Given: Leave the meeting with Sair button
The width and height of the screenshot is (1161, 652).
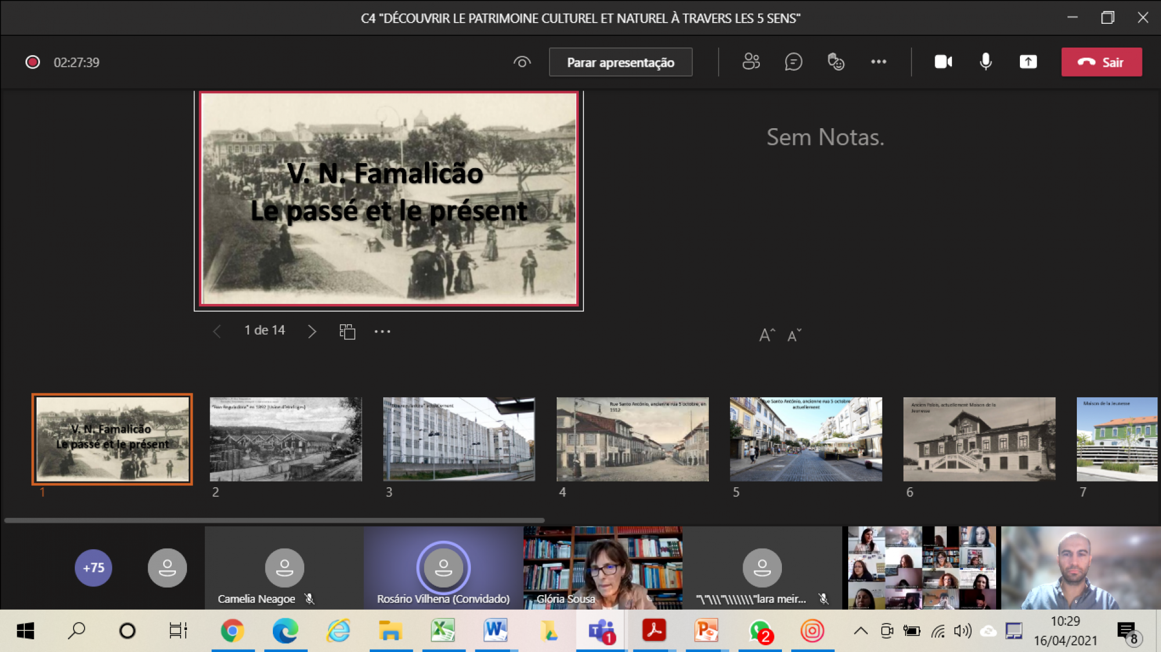Looking at the screenshot, I should (1101, 62).
